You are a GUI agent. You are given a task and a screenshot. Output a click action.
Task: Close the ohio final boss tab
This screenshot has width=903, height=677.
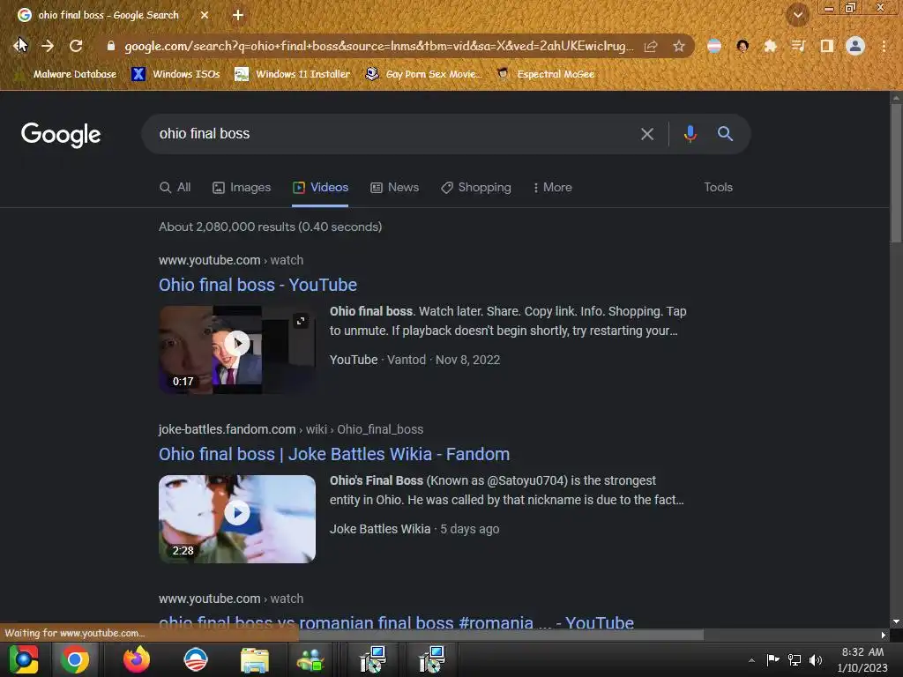click(x=205, y=15)
